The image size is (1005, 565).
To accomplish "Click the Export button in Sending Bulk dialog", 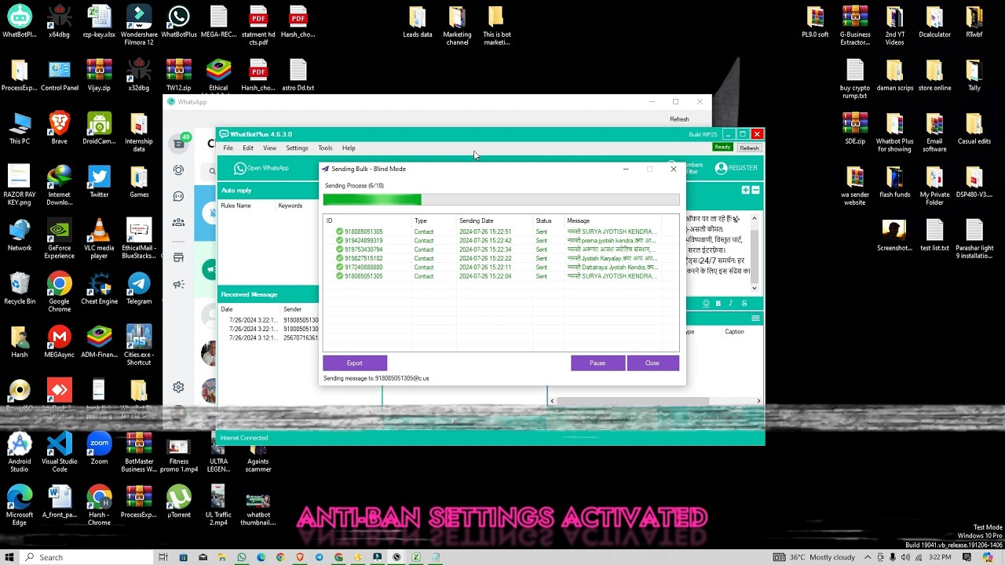I will [x=355, y=363].
